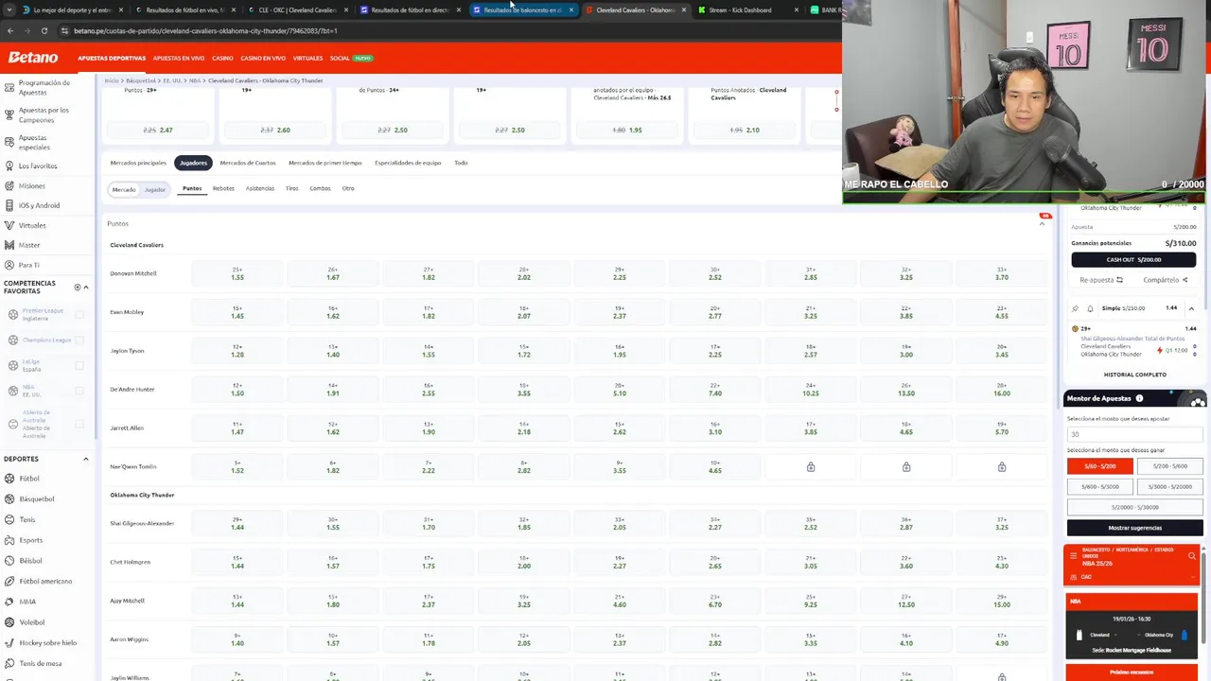Collapse the Deportes section
1211x681 pixels.
point(85,459)
